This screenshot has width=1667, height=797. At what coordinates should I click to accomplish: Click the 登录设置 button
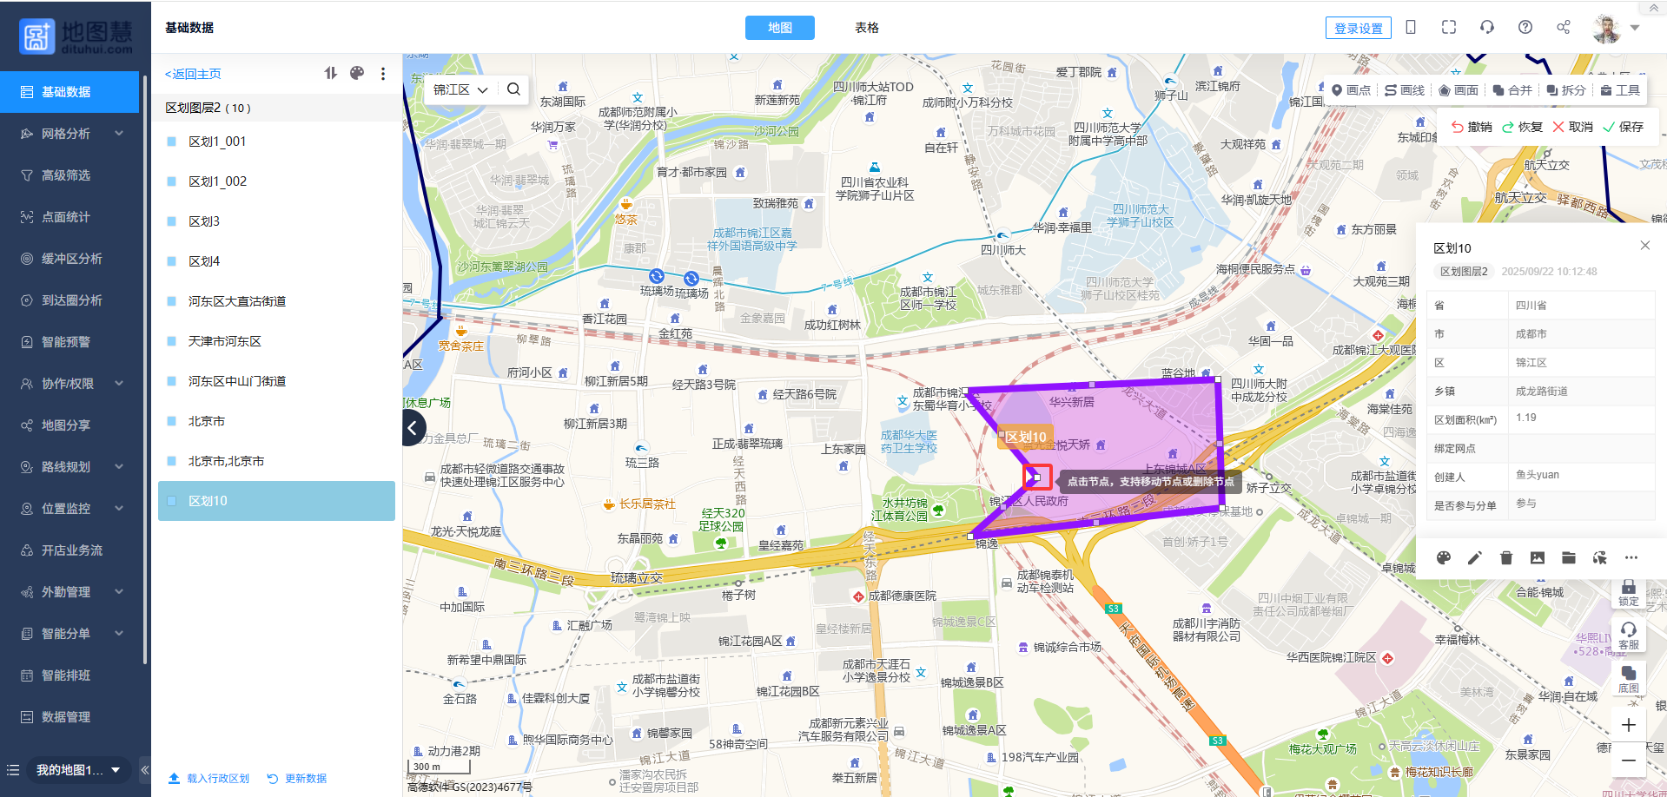tap(1358, 28)
